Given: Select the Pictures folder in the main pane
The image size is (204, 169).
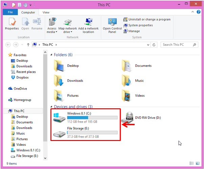Looking at the screenshot, I should click(66, 95).
